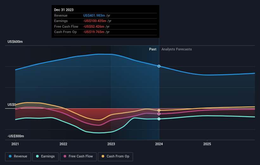This screenshot has width=260, height=165.
Task: Click the -US$19.765m cash from op value
Action: pyautogui.click(x=94, y=32)
